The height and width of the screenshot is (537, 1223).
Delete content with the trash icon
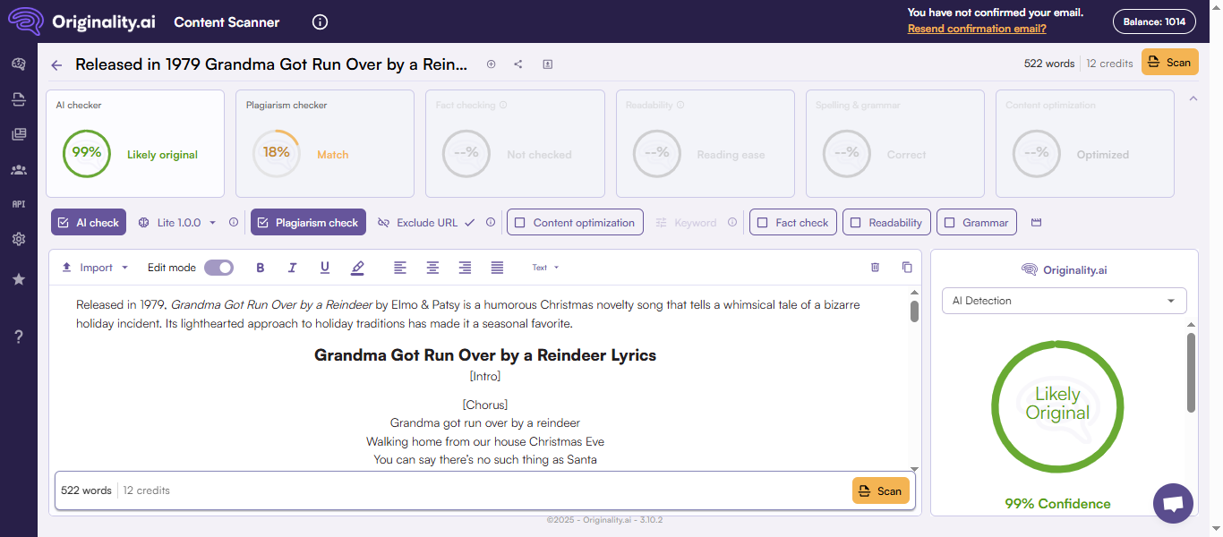click(876, 268)
